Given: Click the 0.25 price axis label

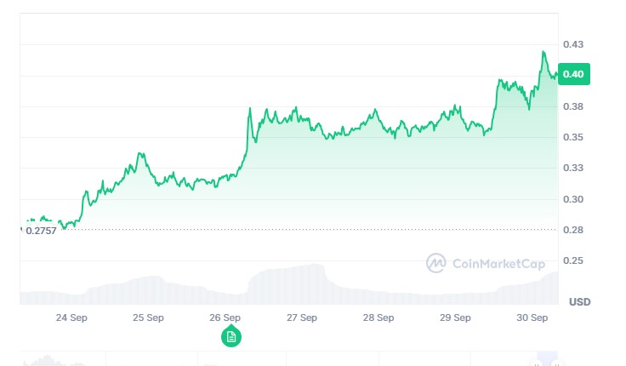Looking at the screenshot, I should click(573, 260).
